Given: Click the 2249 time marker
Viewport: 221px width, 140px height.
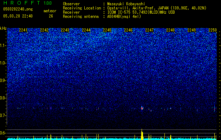Looking at the screenshot, I should click(x=191, y=30).
